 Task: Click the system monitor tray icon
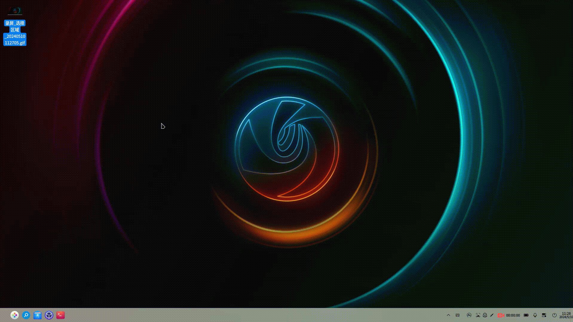[469, 315]
